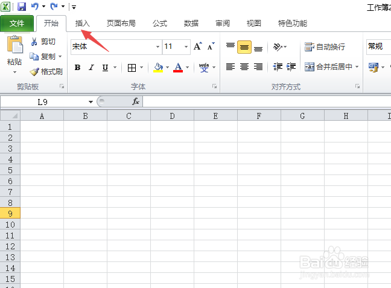Click the accounting number format icon
Viewport: 391px width, 288px height.
coord(374,67)
